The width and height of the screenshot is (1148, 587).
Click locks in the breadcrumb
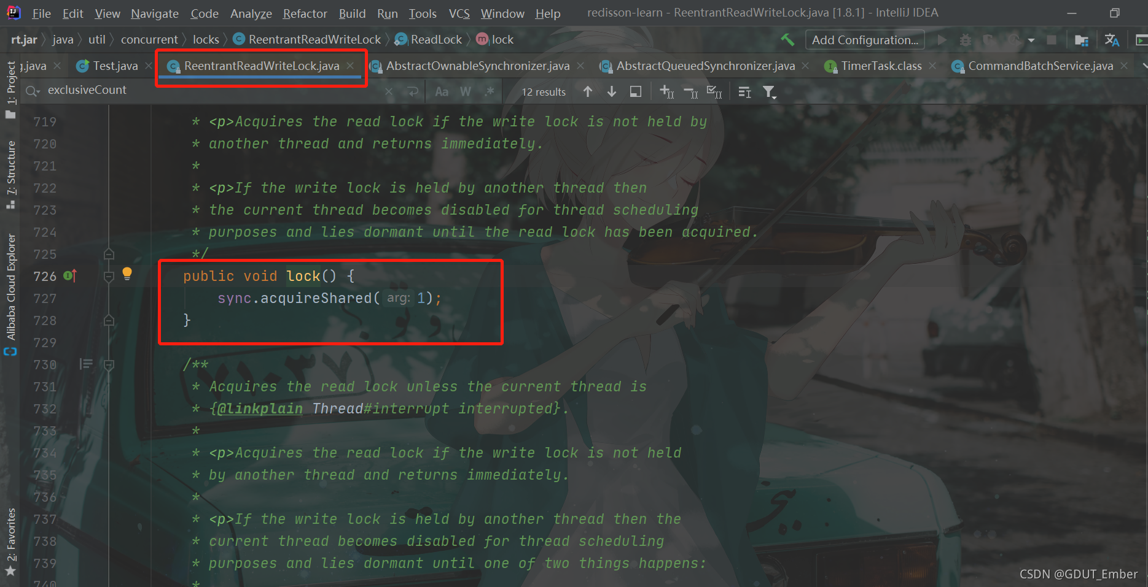coord(206,40)
